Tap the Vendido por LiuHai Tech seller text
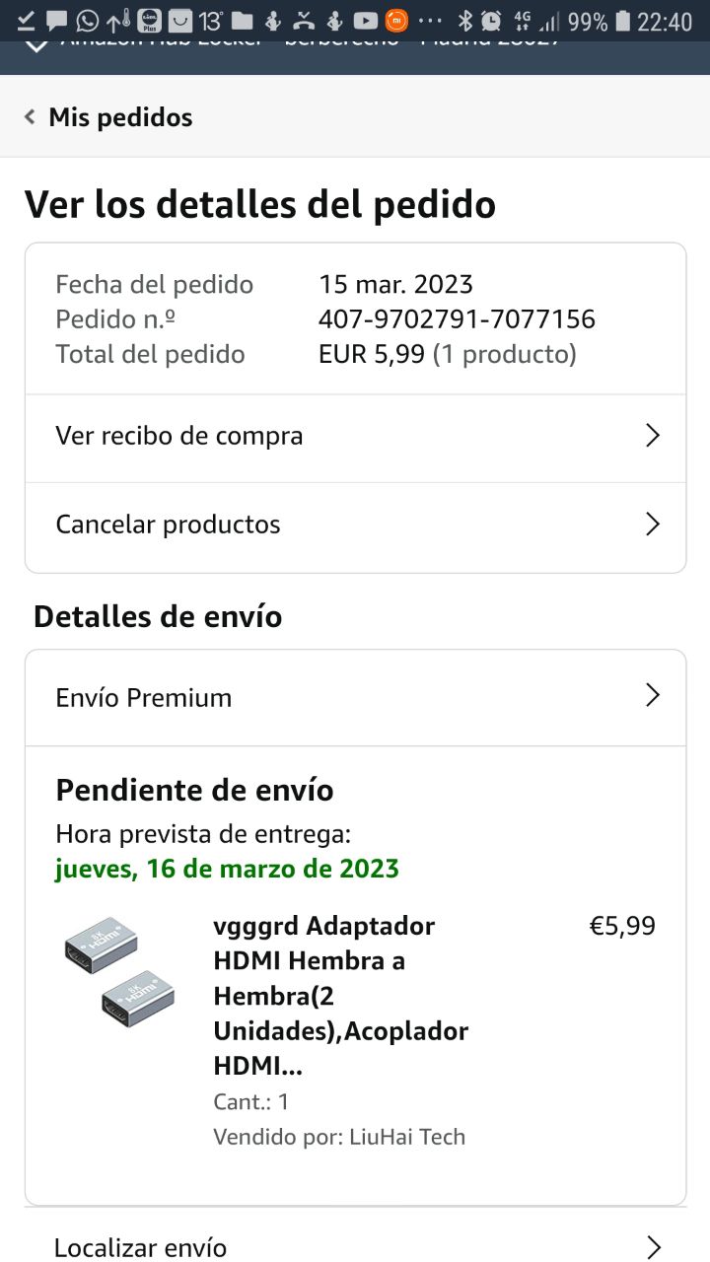This screenshot has height=1262, width=710. coord(338,1136)
